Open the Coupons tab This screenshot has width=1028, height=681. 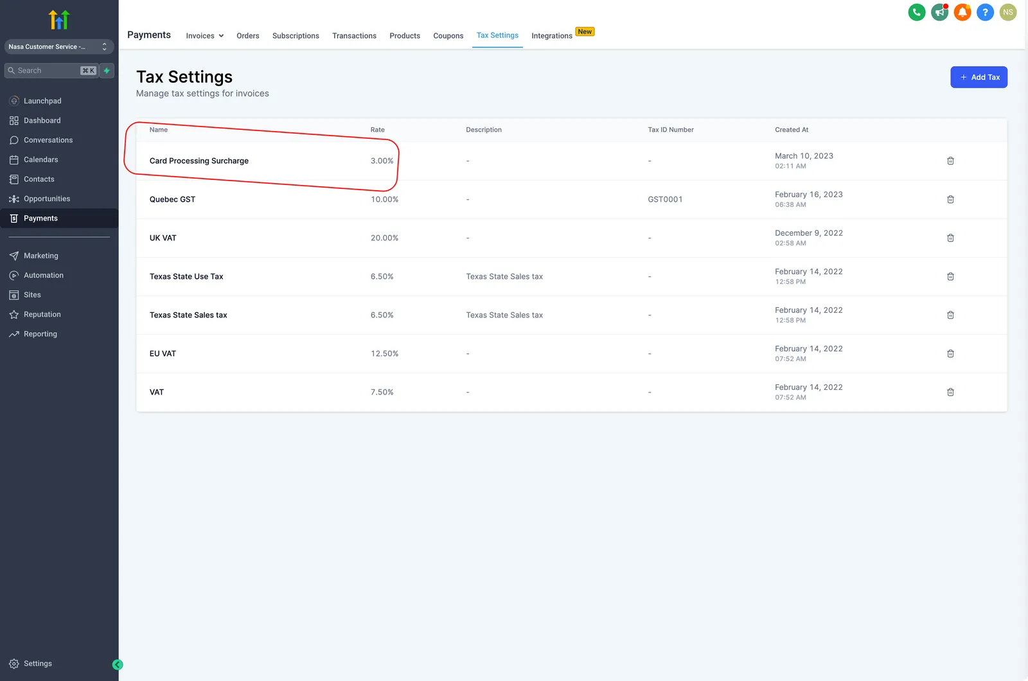click(x=448, y=36)
